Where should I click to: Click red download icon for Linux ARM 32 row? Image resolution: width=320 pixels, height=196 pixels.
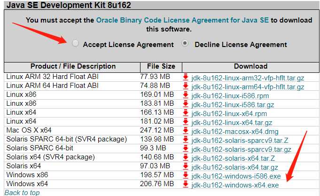pos(186,77)
